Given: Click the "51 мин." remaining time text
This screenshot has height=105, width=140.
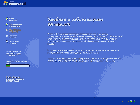Looking at the screenshot, I should 12,56.
